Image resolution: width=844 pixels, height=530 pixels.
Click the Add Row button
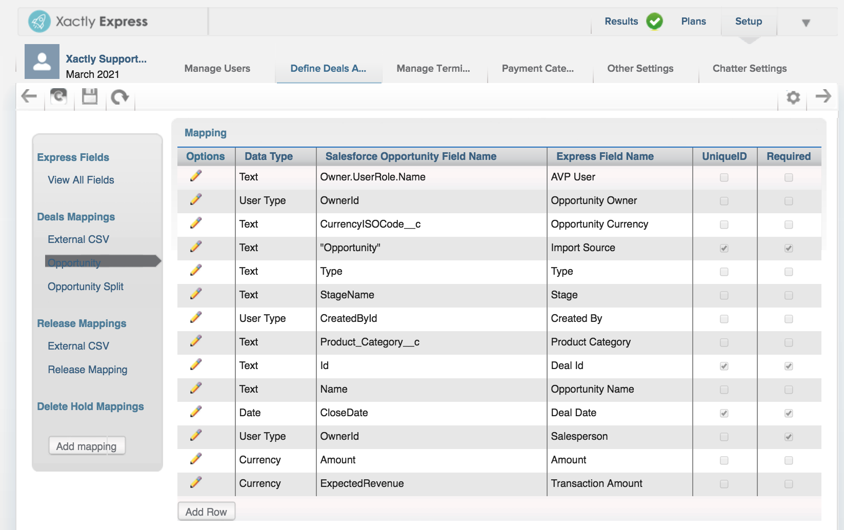coord(206,512)
